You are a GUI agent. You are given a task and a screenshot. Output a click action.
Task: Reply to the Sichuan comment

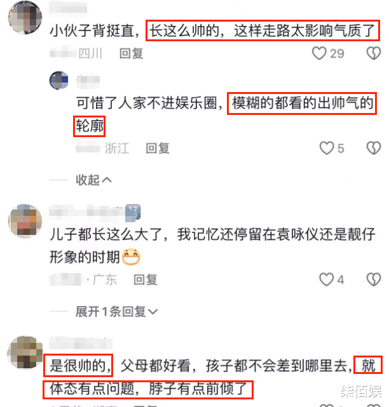coord(131,53)
